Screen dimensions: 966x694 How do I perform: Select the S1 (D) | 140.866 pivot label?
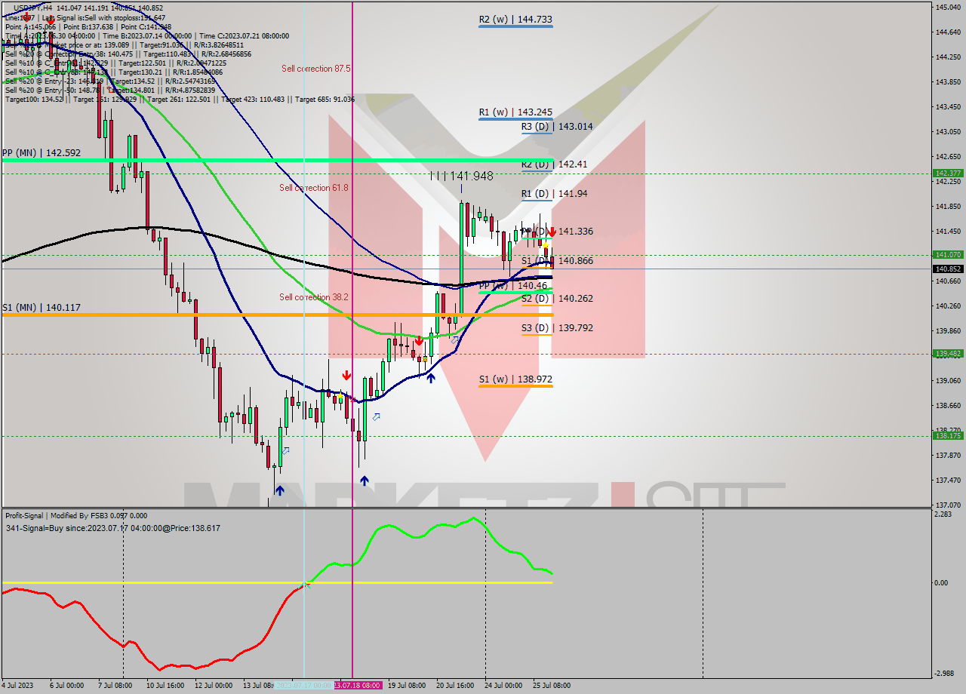point(557,261)
